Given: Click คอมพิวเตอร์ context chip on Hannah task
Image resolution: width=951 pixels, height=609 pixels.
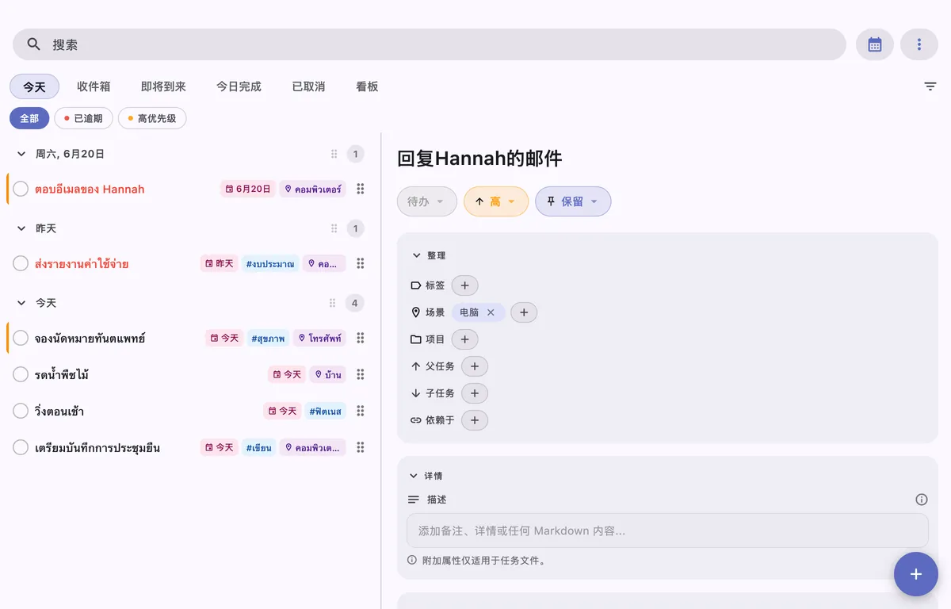Looking at the screenshot, I should pos(312,189).
